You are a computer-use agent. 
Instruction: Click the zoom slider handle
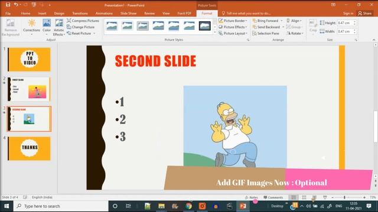pyautogui.click(x=344, y=197)
